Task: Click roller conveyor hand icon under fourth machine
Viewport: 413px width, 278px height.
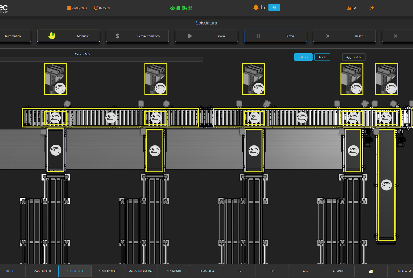Action: click(353, 118)
